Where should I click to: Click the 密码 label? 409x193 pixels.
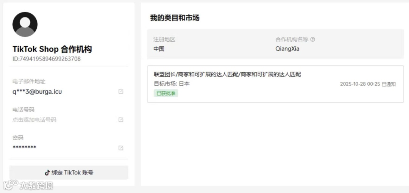point(18,138)
